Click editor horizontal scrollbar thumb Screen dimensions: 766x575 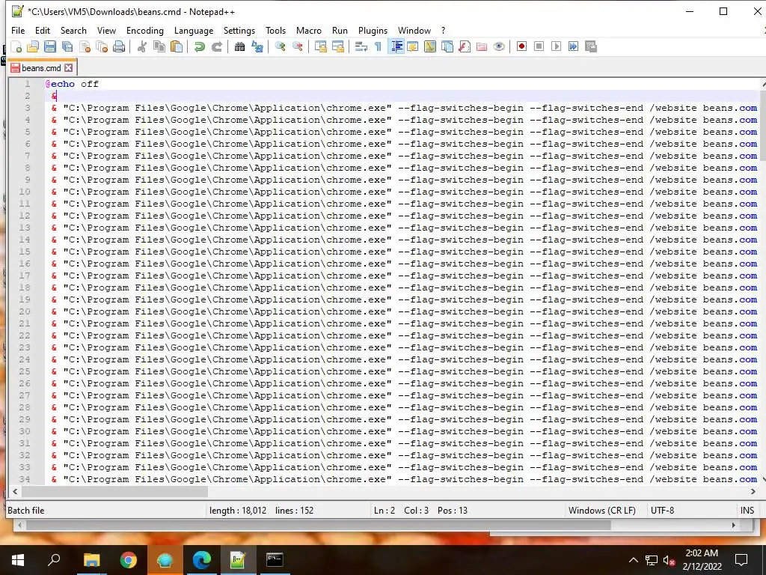tap(114, 491)
